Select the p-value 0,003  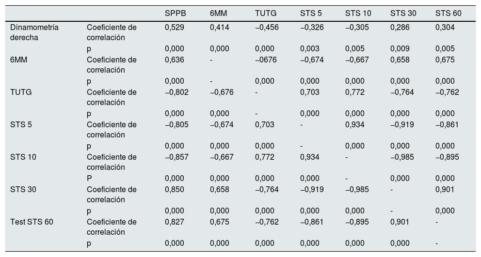pyautogui.click(x=310, y=48)
